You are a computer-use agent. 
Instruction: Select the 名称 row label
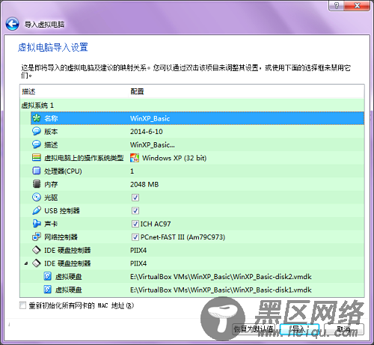pos(51,118)
